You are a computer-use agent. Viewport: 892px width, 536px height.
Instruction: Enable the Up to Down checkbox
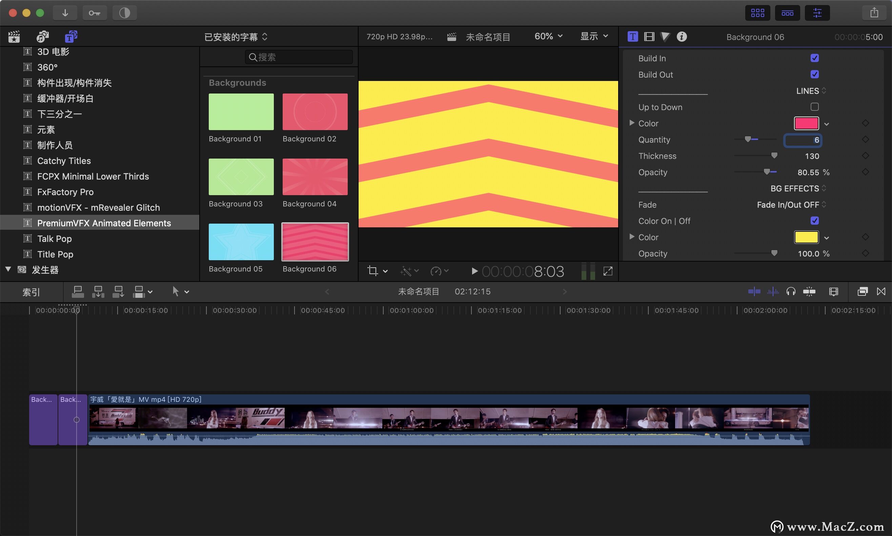(814, 107)
